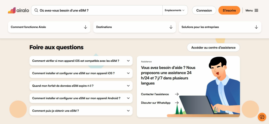Open the hamburger Menu icon
269x124 pixels.
[x=256, y=10]
